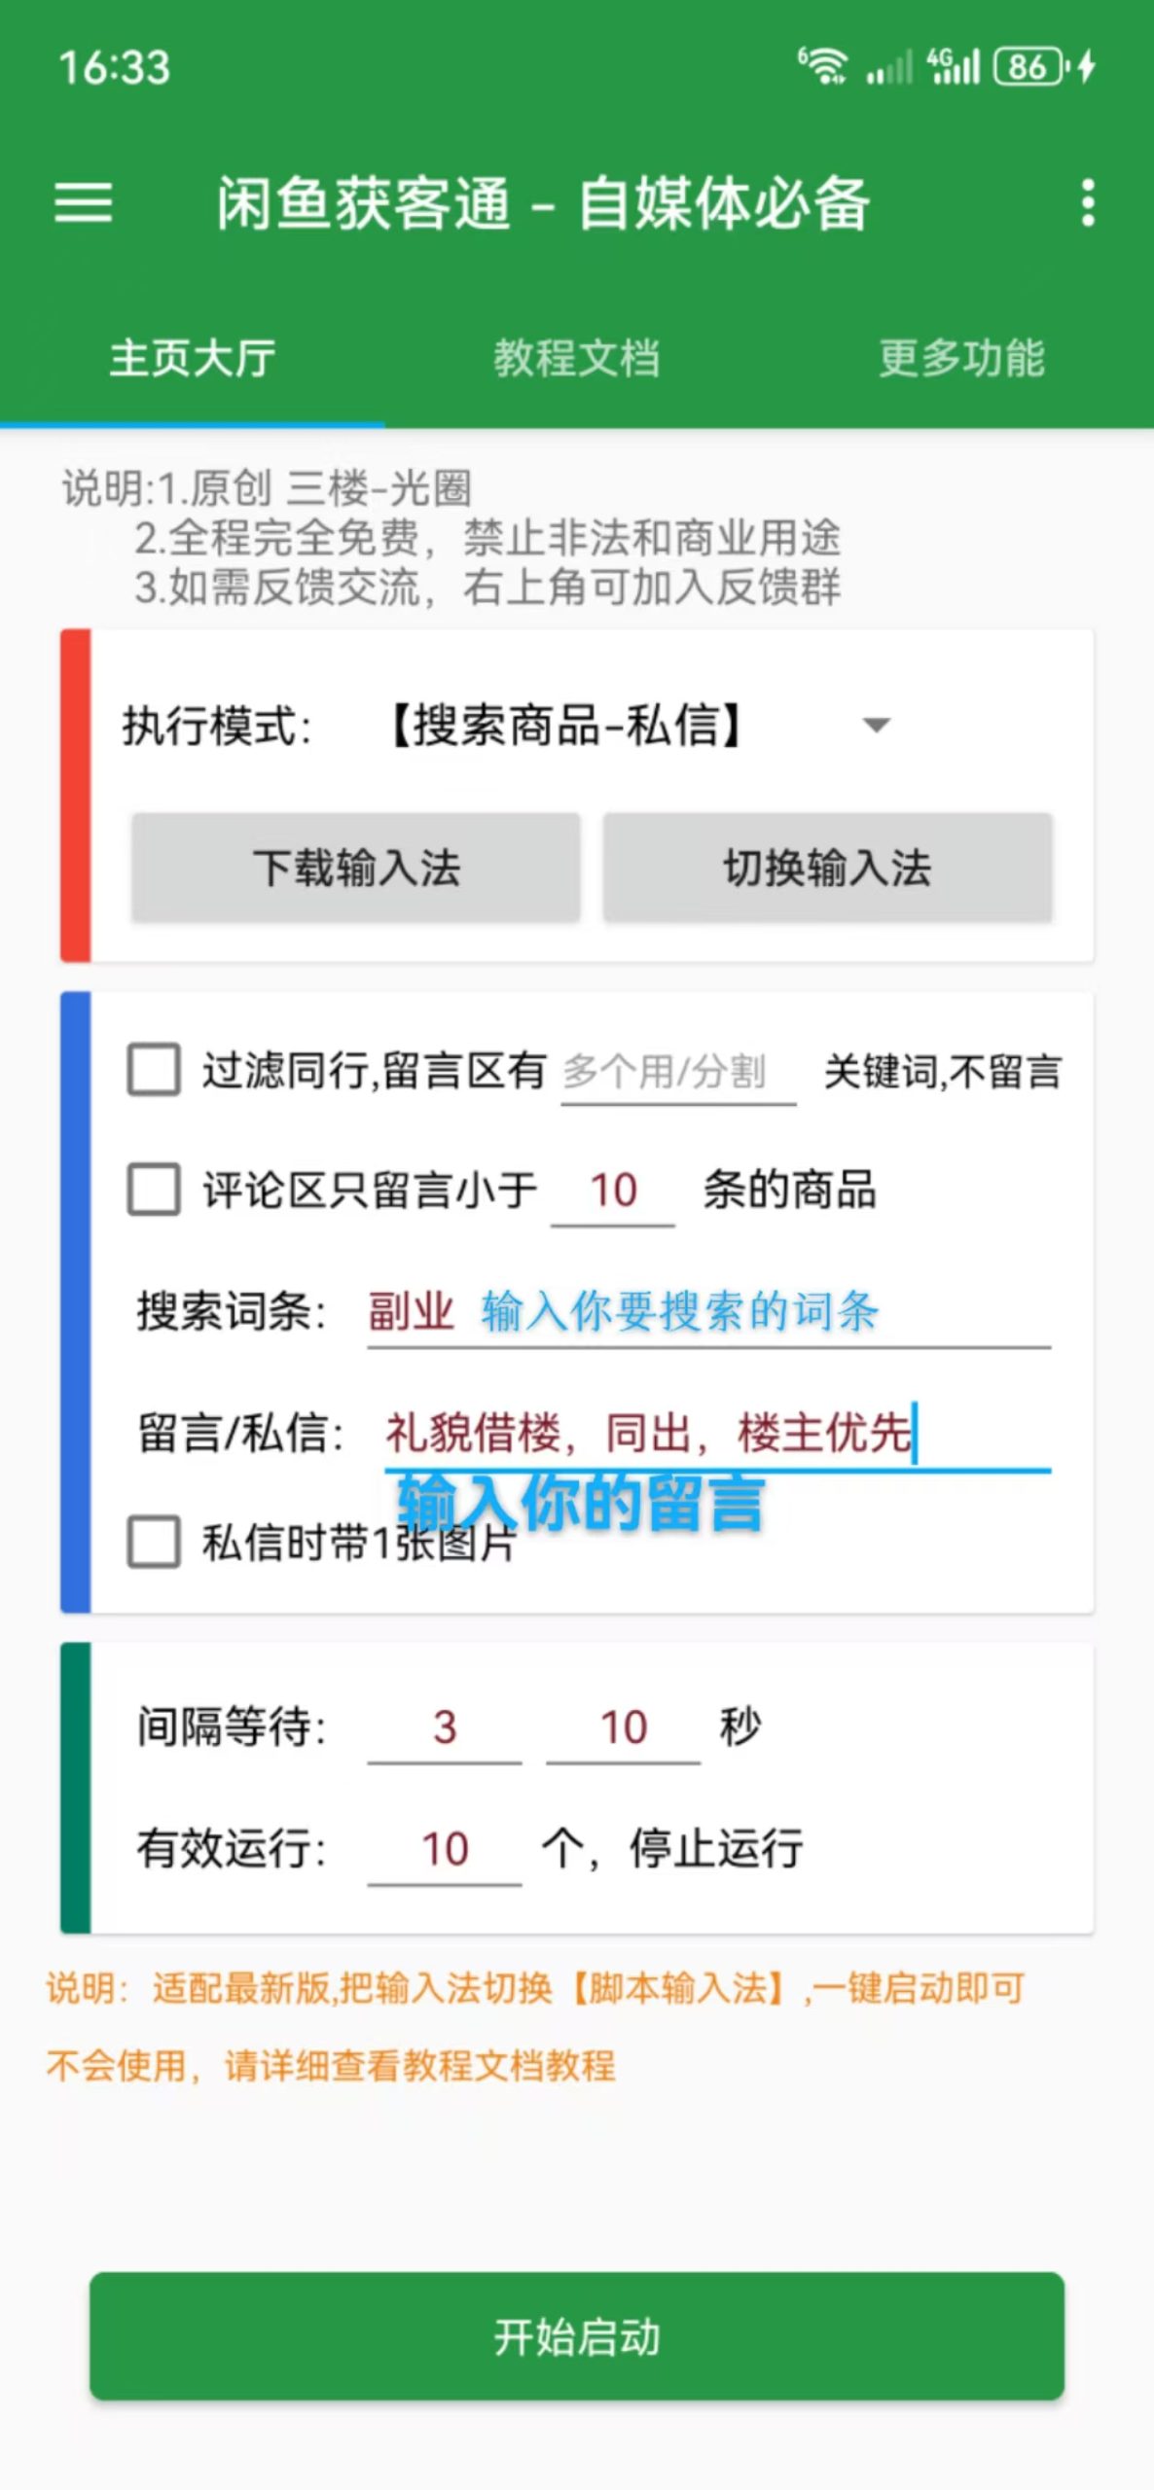Image resolution: width=1154 pixels, height=2490 pixels.
Task: Click the 留言/私信 message field
Action: pos(716,1434)
